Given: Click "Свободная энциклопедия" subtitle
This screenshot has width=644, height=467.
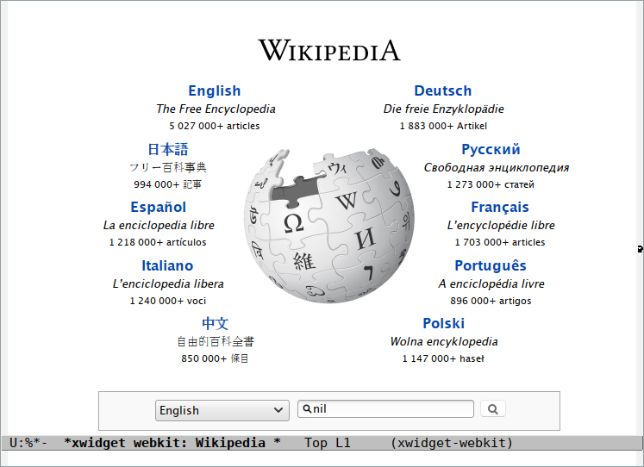Looking at the screenshot, I should tap(497, 167).
